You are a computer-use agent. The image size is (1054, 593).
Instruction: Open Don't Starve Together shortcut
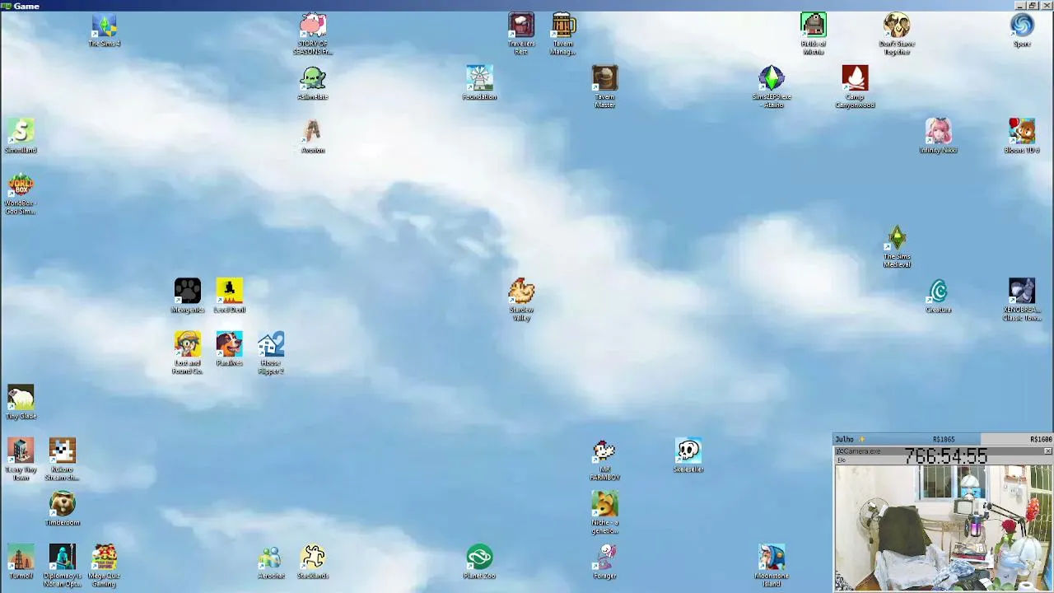click(897, 26)
